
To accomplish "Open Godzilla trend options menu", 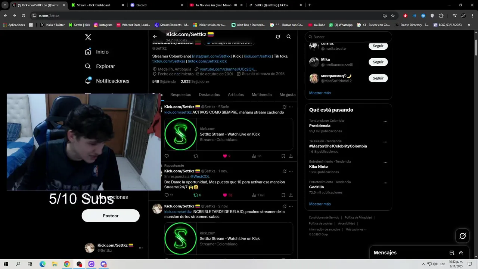I will [x=385, y=183].
